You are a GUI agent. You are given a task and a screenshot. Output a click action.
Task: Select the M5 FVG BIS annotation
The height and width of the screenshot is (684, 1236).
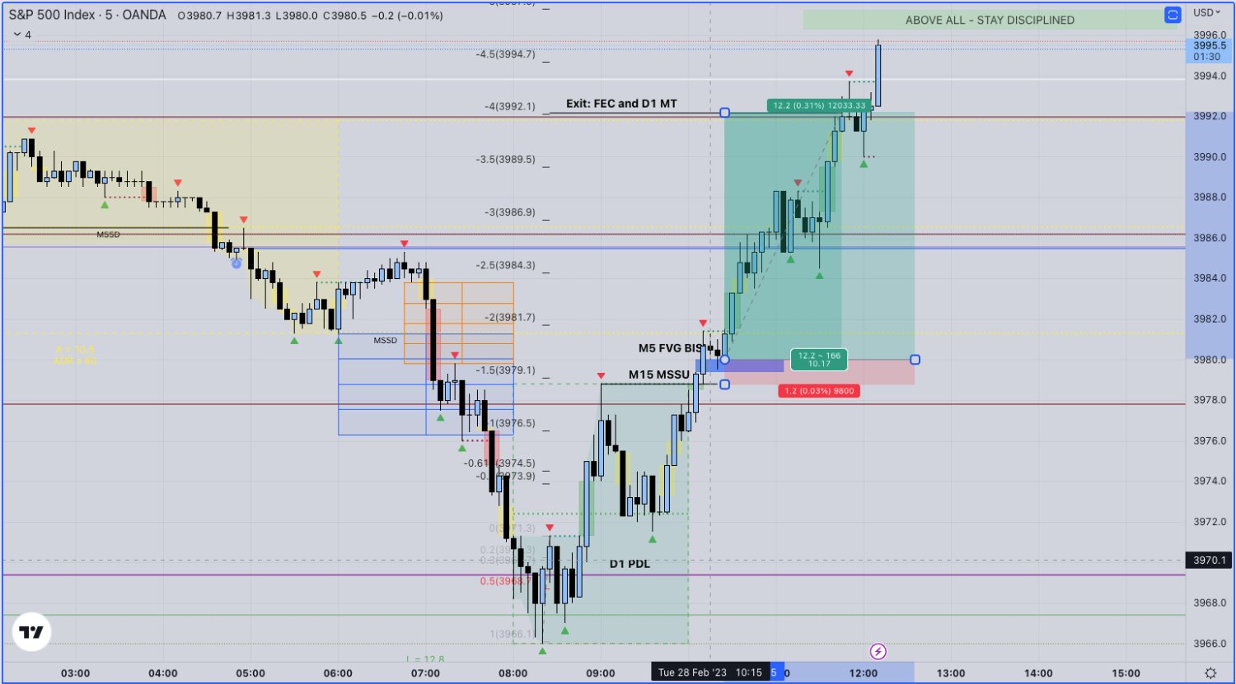click(x=671, y=348)
